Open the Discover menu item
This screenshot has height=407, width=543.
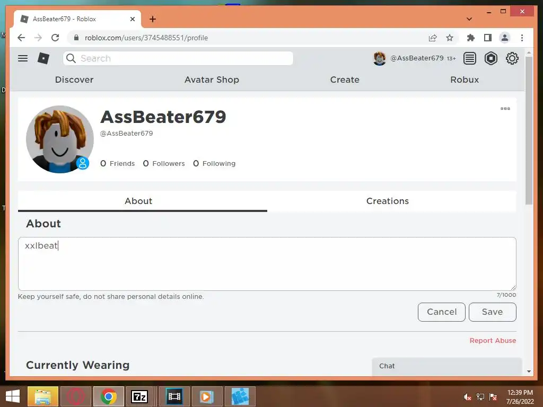[74, 79]
